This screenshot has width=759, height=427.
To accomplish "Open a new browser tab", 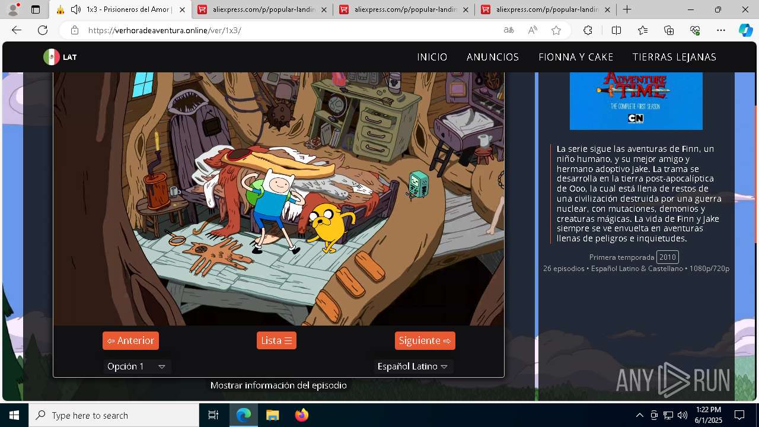I will [627, 9].
